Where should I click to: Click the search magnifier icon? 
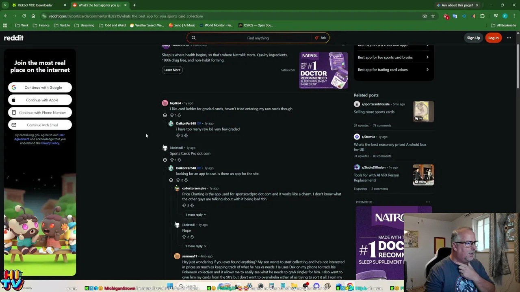point(193,38)
